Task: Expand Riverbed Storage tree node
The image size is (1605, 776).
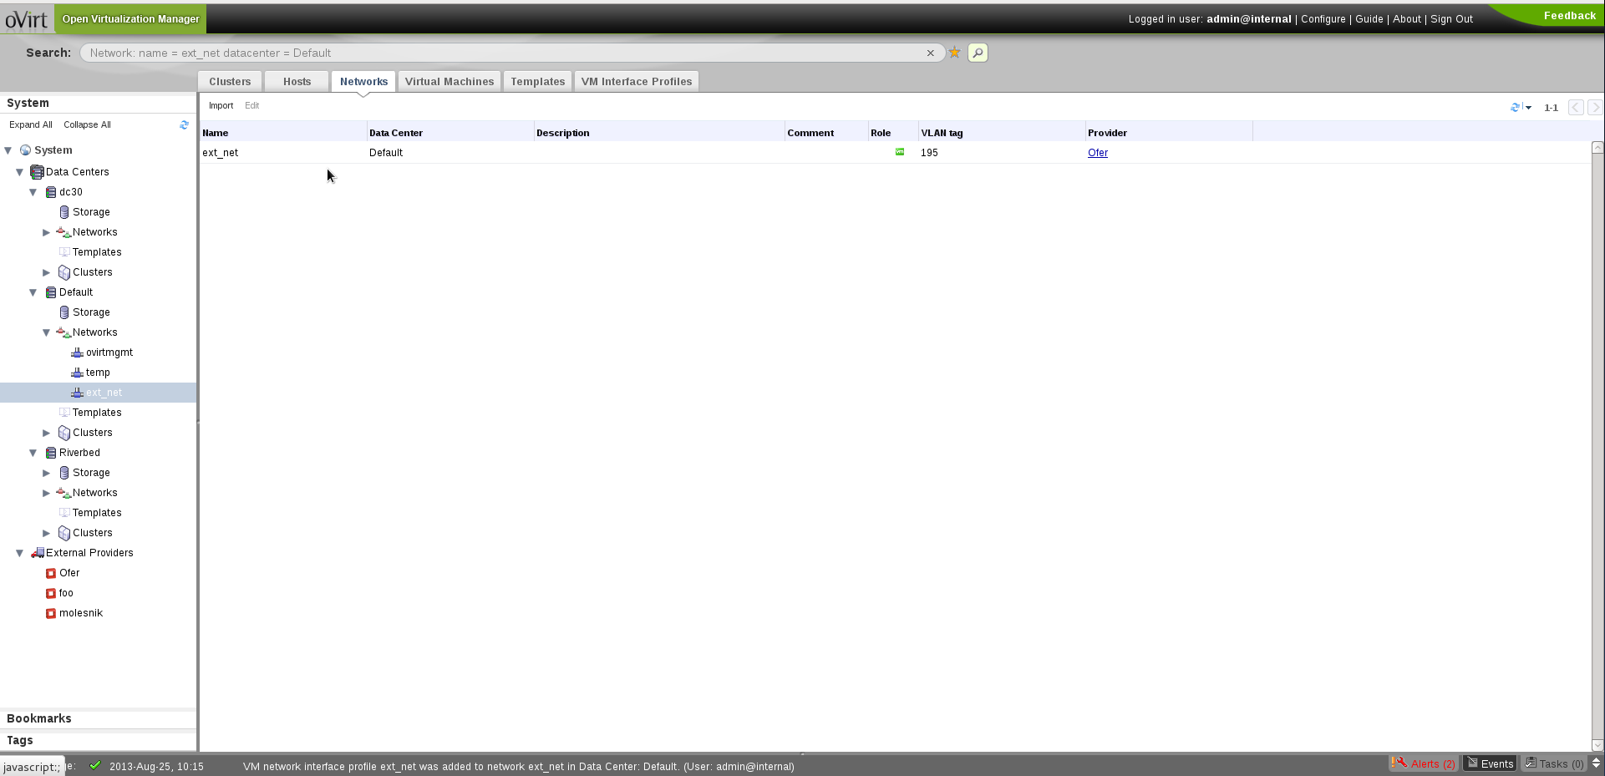Action: click(47, 473)
